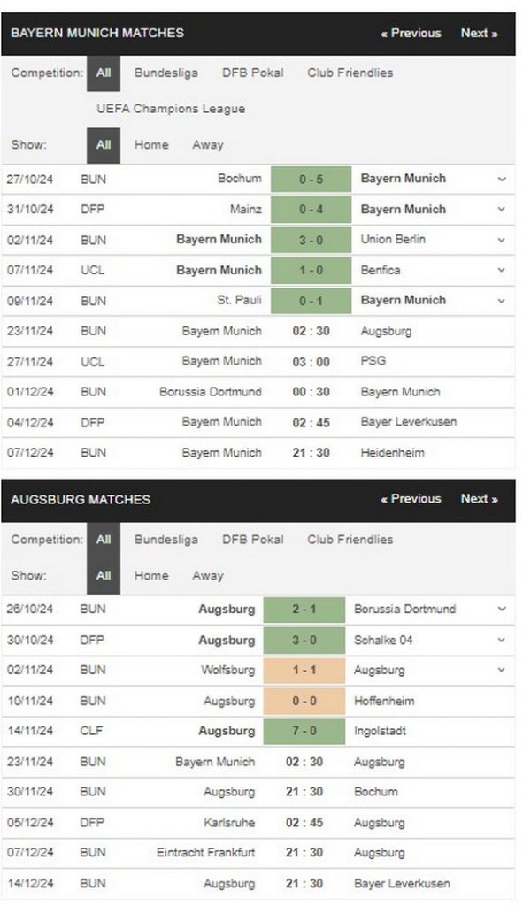
Task: Select Club Friendlies in Augsburg matches
Action: click(x=350, y=540)
